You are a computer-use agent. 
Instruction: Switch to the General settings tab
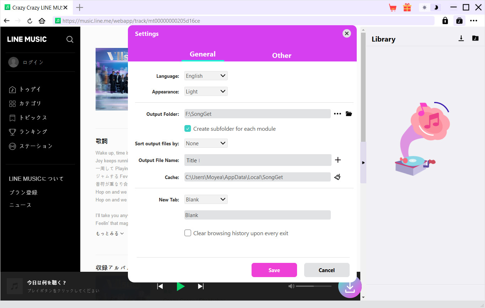(203, 54)
